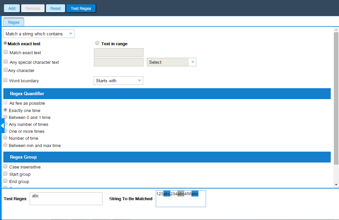Screen dimensions: 339x220
Task: Run the Test Regex button
Action: coord(81,8)
